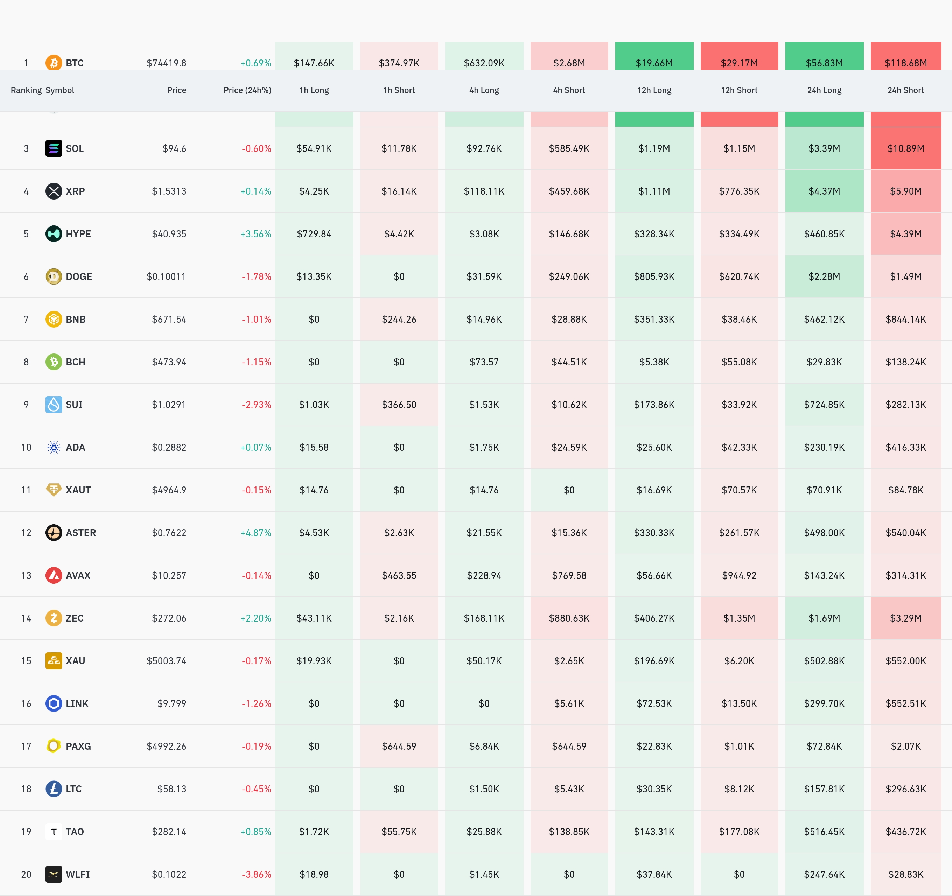Sort by 24h Short column header
Image resolution: width=952 pixels, height=896 pixels.
(905, 90)
